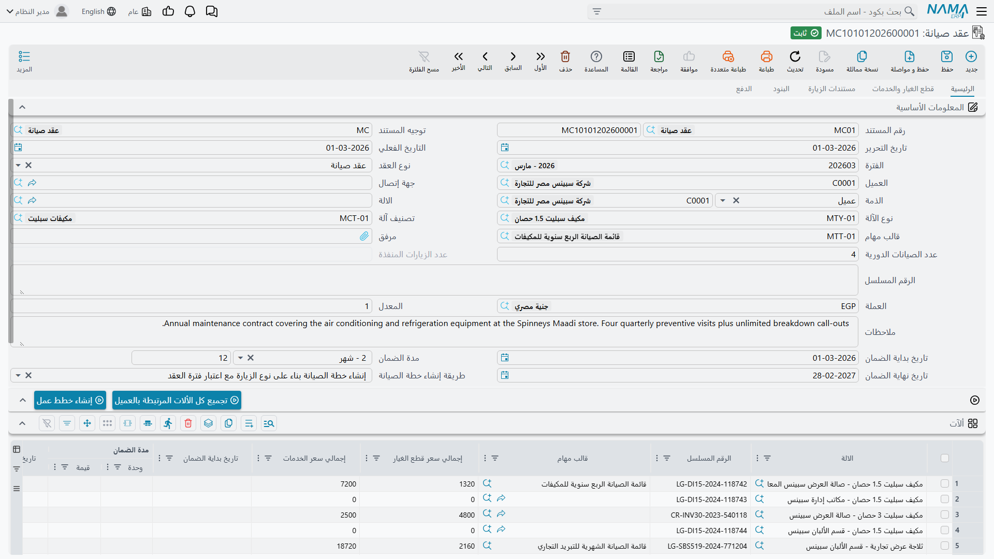Click the حفظ و مواصله icon
This screenshot has height=559, width=994.
tap(910, 56)
